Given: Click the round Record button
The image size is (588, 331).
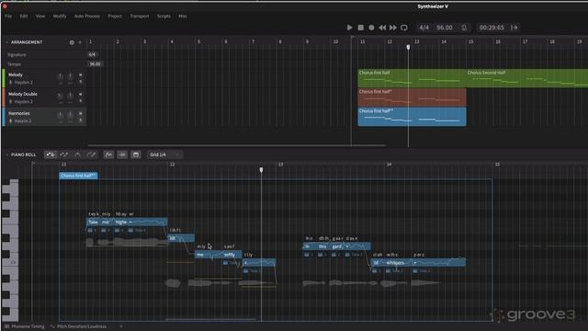Looking at the screenshot, I should tap(371, 28).
